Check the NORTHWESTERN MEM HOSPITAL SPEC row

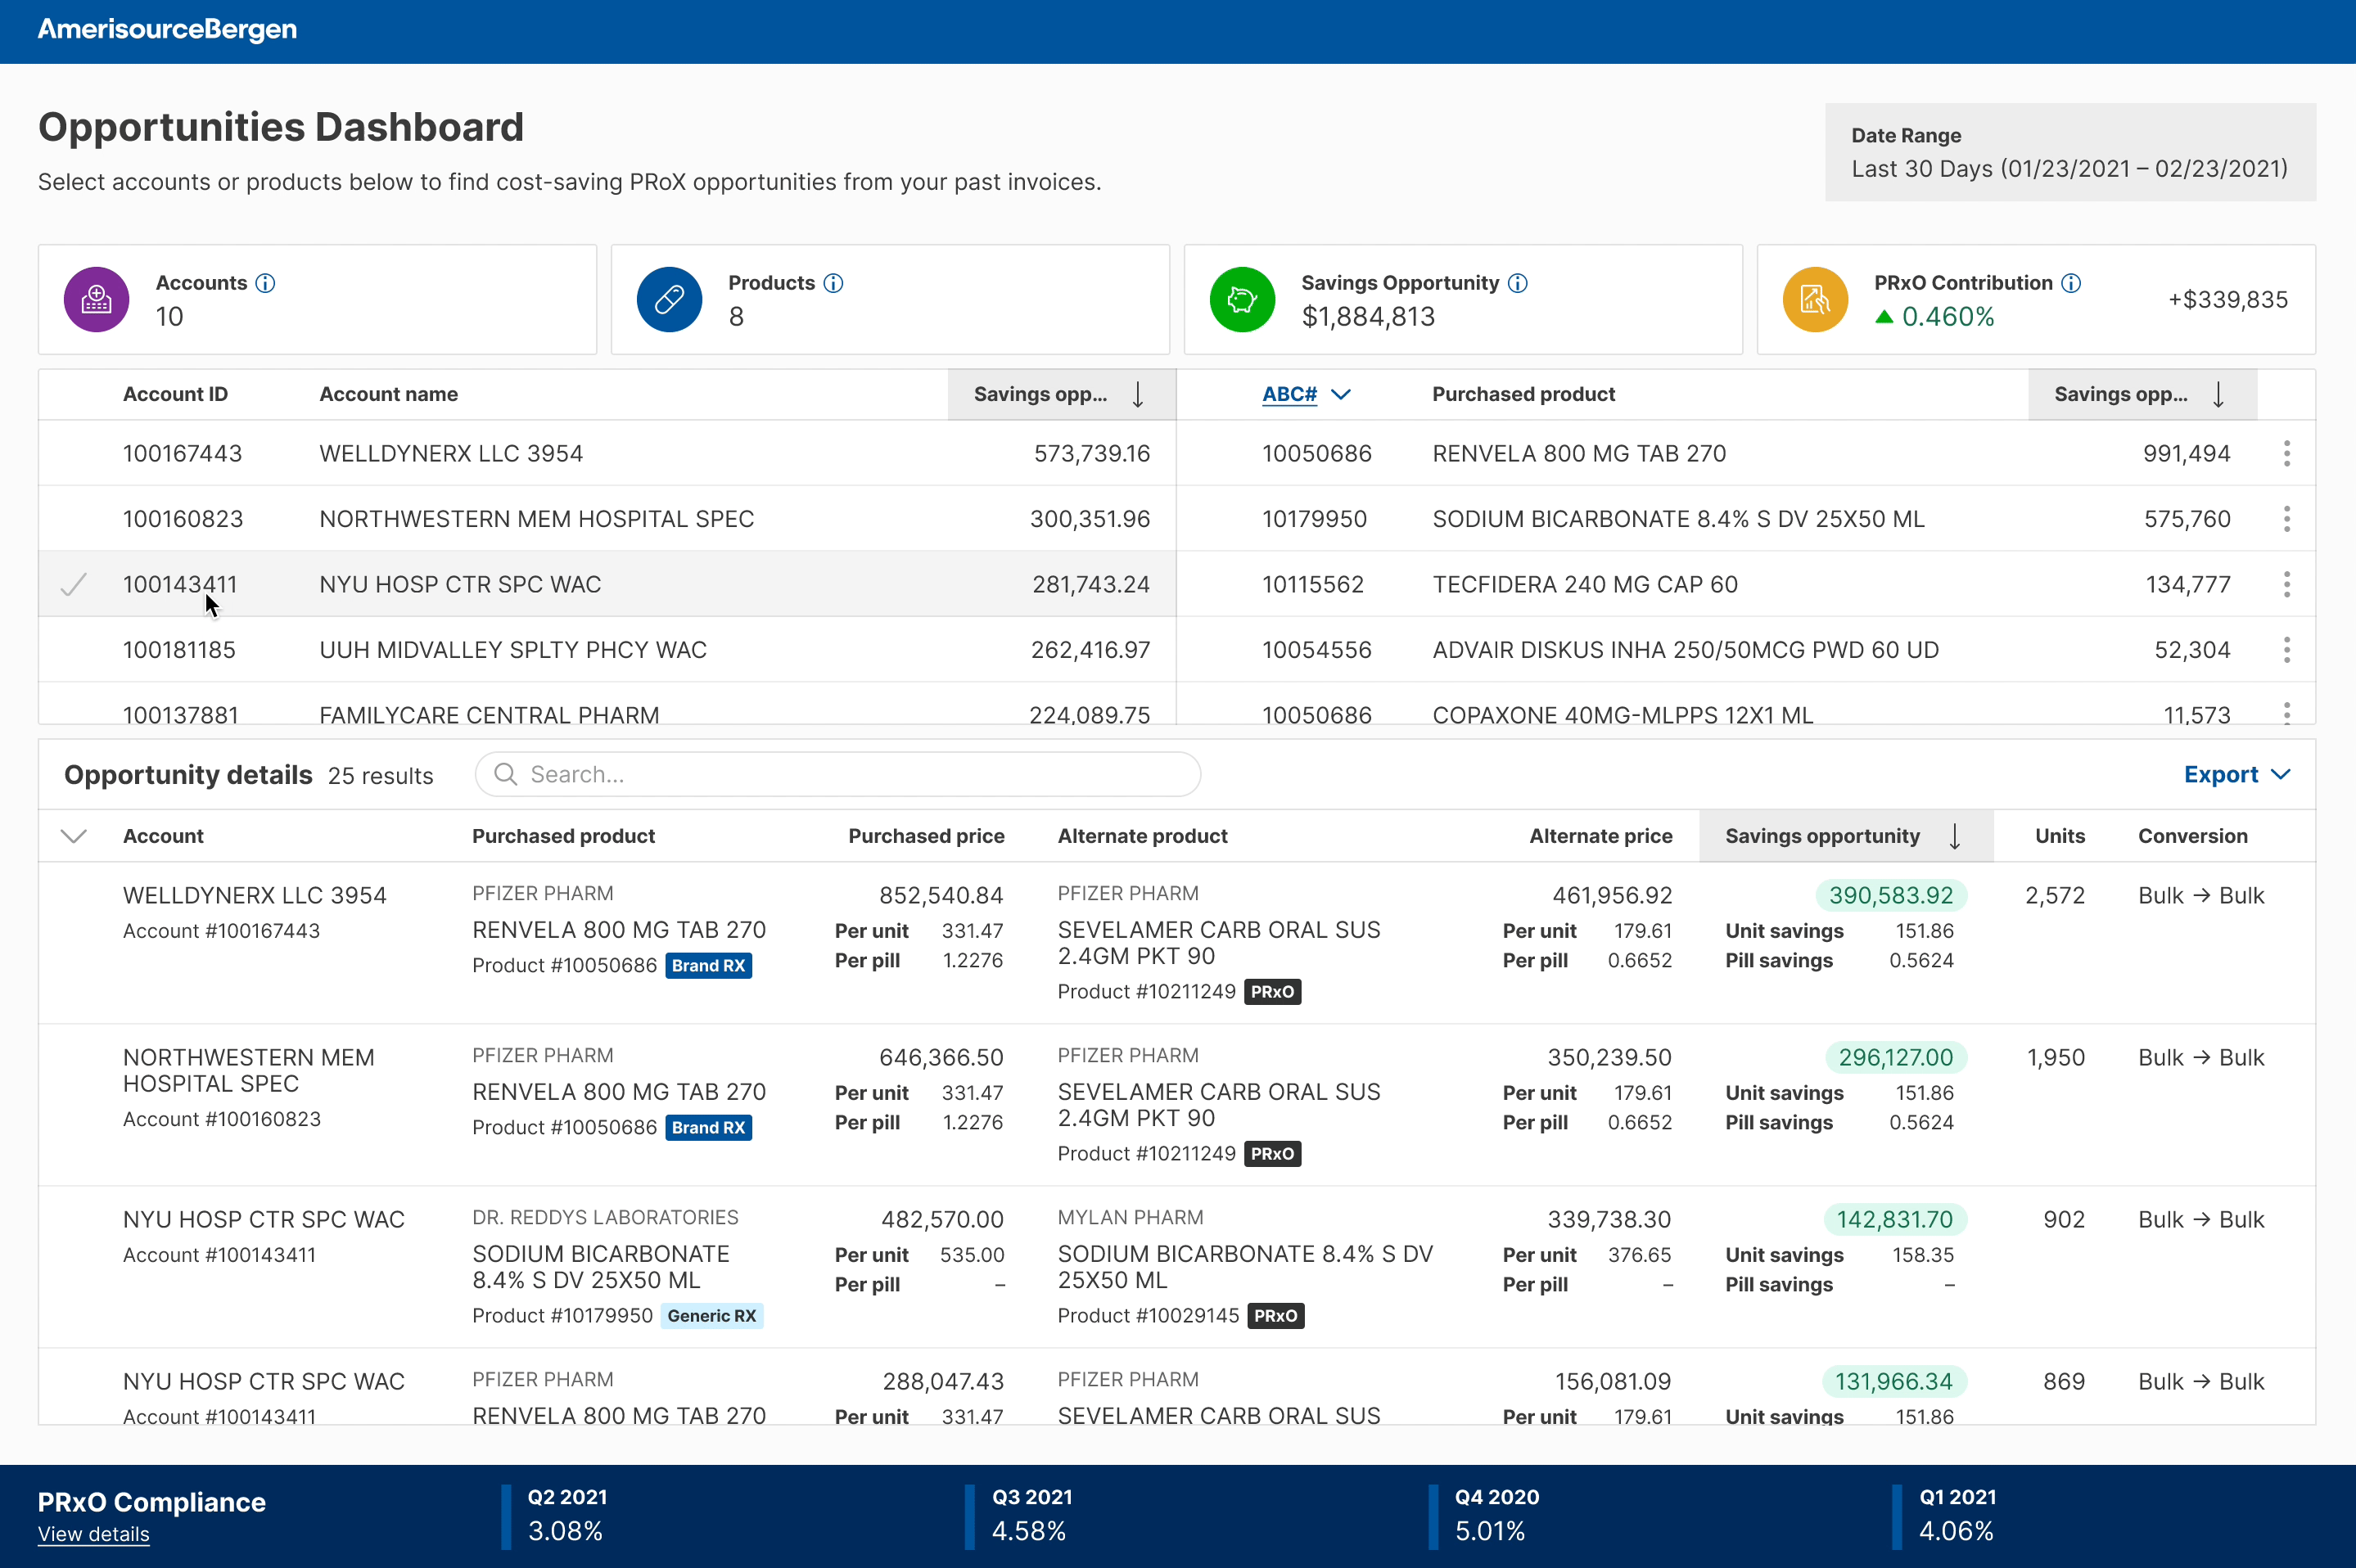(x=74, y=518)
